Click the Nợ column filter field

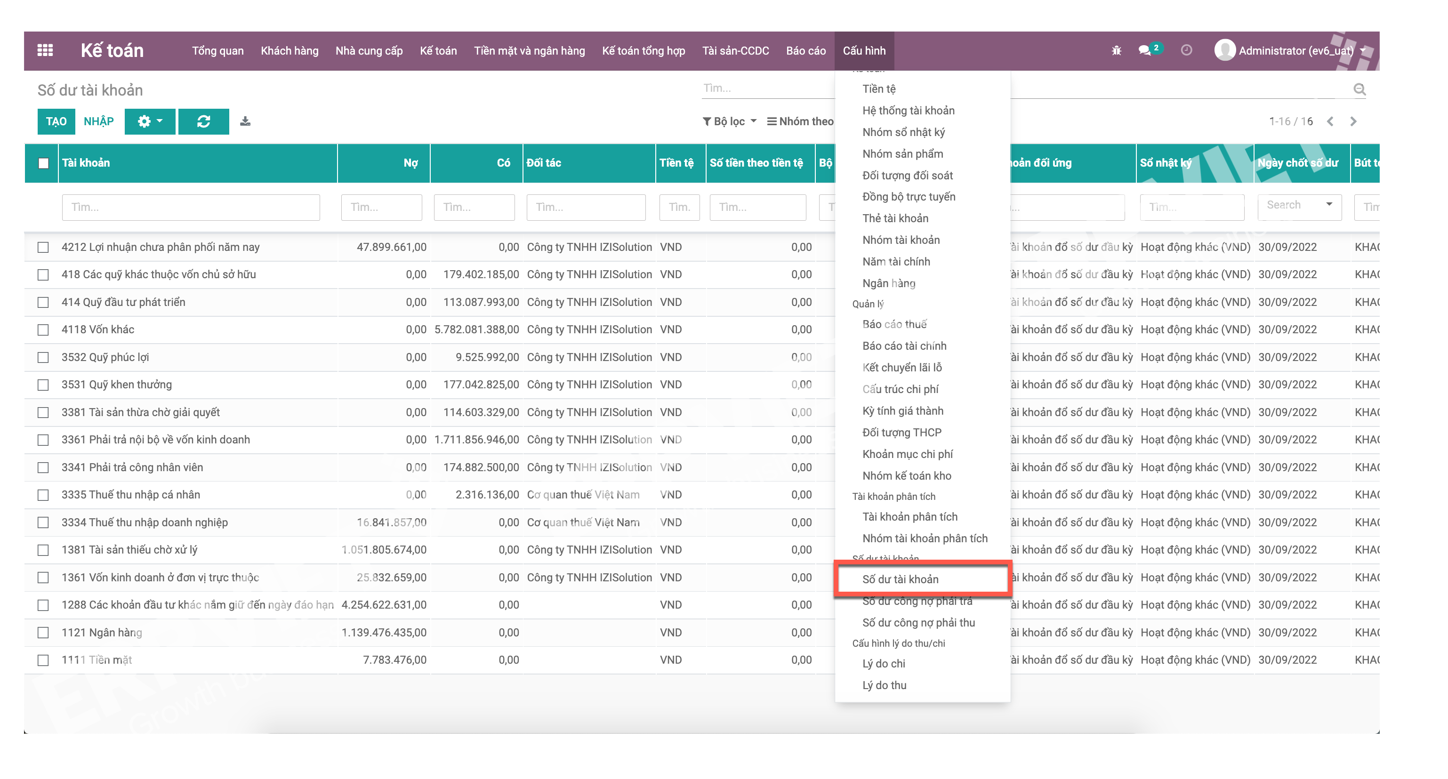(x=381, y=208)
